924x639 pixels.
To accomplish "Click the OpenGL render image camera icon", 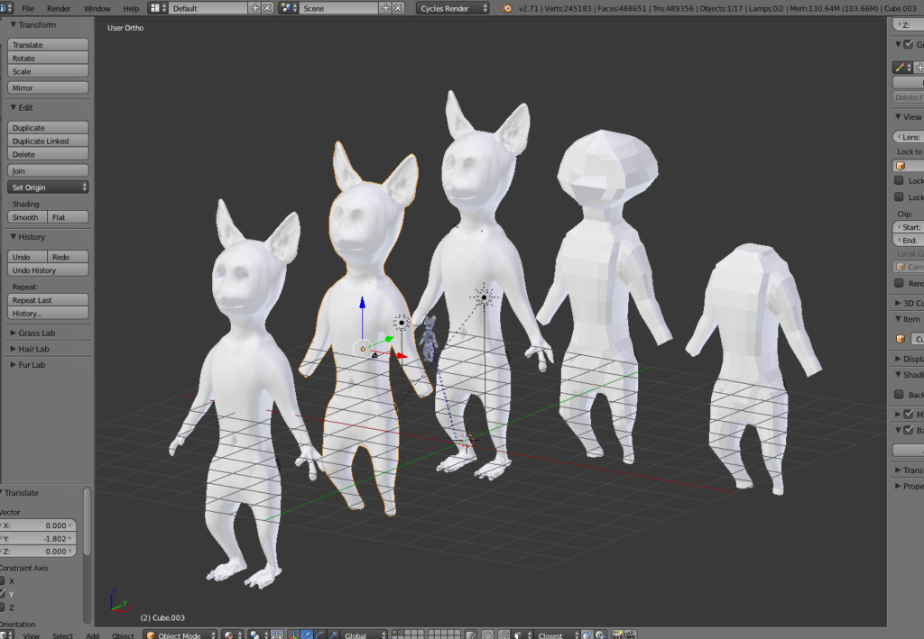I will [x=617, y=634].
